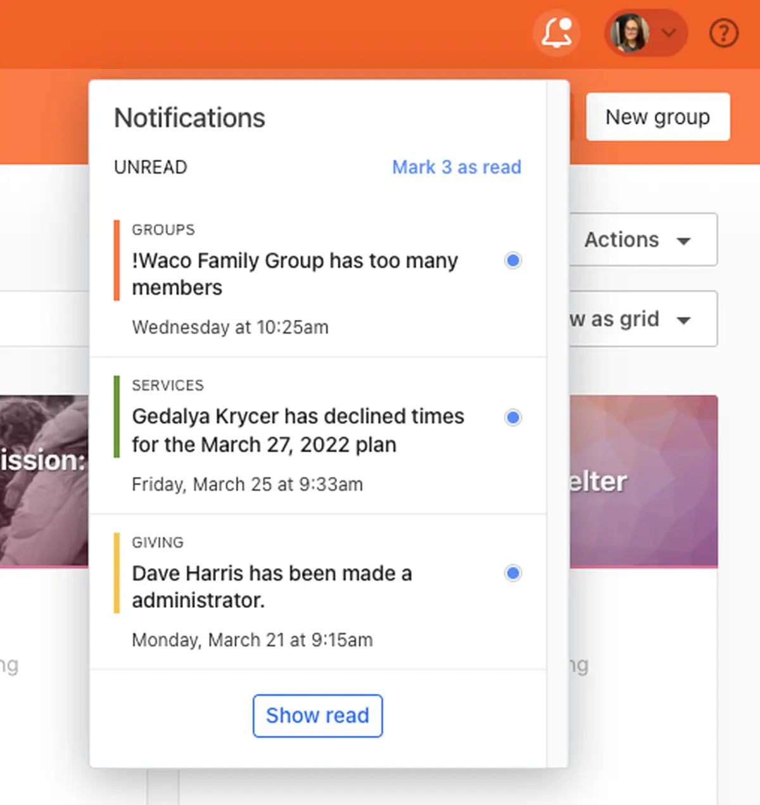Open the Gedalya Krycer declined times notification
This screenshot has height=805, width=760.
tap(318, 436)
